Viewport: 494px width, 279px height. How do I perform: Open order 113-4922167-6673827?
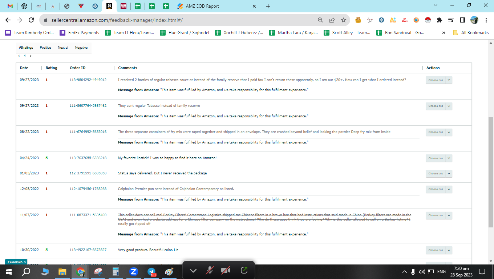click(x=88, y=250)
